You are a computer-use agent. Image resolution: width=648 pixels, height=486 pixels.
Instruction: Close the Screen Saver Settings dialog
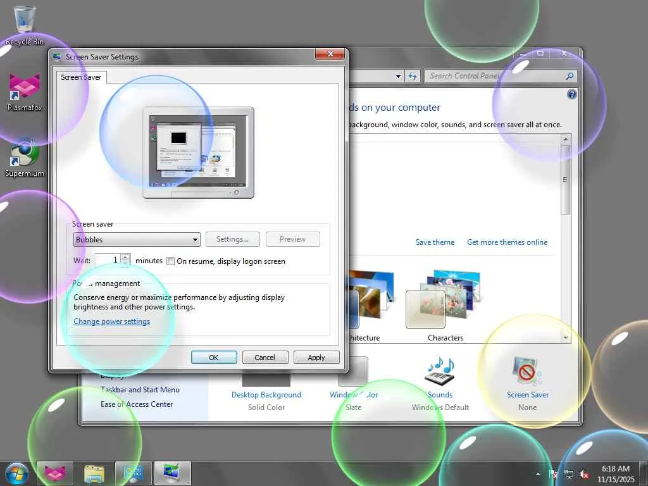coord(330,54)
